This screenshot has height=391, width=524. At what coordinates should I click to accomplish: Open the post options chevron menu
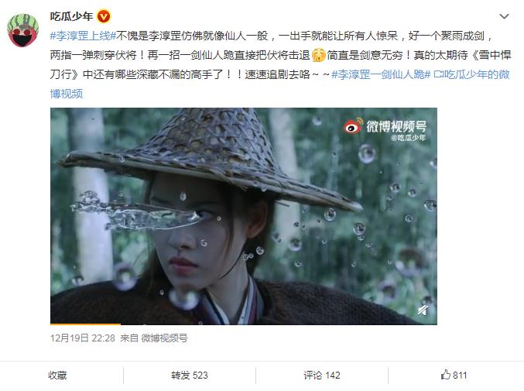point(504,16)
